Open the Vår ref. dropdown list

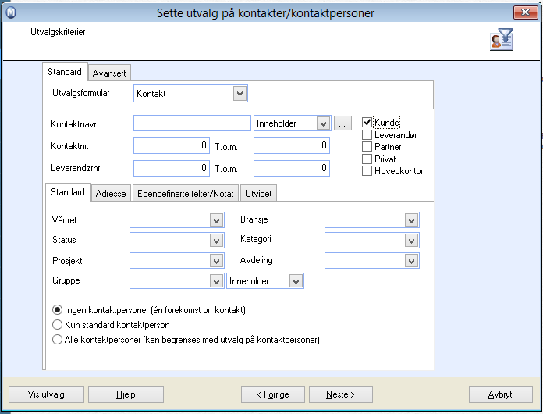(x=217, y=221)
